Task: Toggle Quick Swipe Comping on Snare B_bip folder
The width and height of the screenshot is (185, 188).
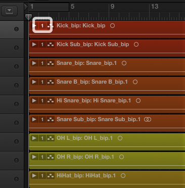Action: click(51, 82)
